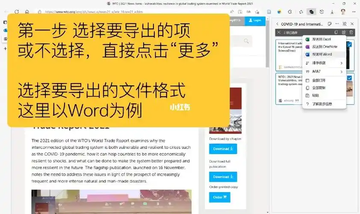The width and height of the screenshot is (360, 214).
Task: Open the tab actions icon in vertical tab bar
Action: point(5,22)
